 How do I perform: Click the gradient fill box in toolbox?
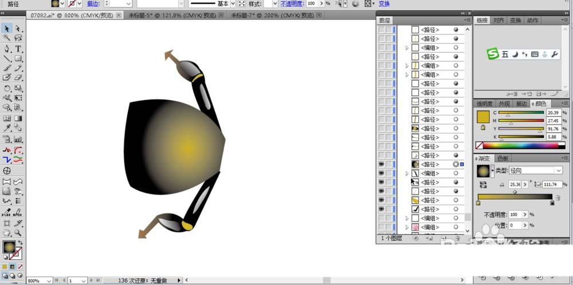[x=9, y=247]
